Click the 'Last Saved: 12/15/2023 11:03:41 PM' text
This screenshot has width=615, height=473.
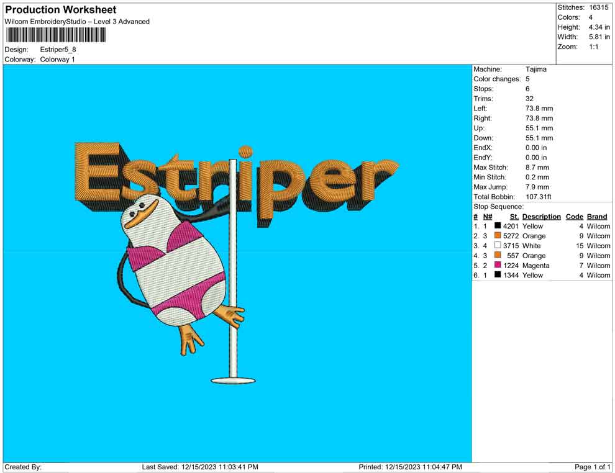pyautogui.click(x=200, y=467)
